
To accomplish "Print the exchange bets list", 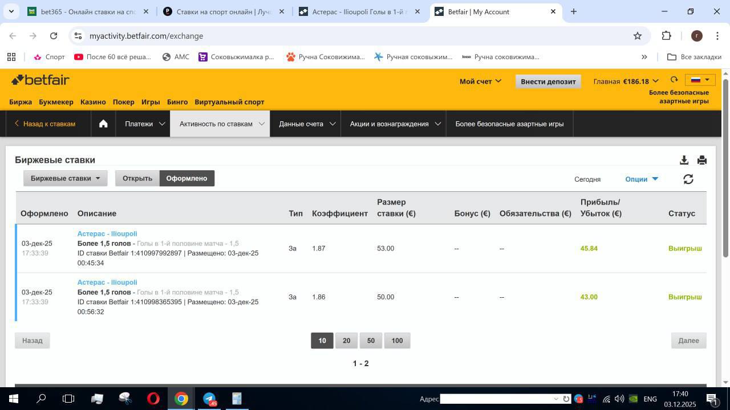I will coord(702,160).
